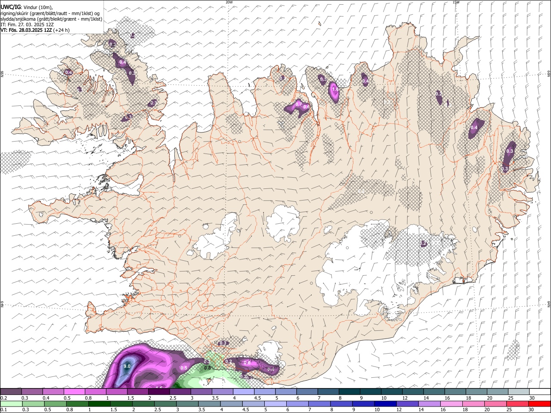Click the 'IT: Fim. 27. 03. 2025 12Z' line

[27, 25]
